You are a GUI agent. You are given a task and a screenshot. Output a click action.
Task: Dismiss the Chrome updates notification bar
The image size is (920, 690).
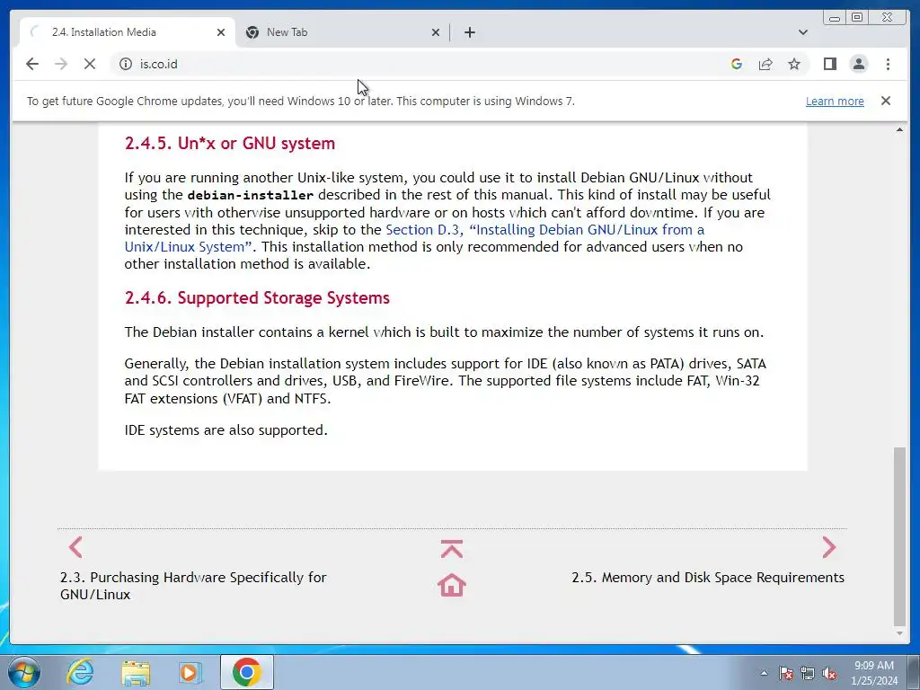click(x=885, y=101)
